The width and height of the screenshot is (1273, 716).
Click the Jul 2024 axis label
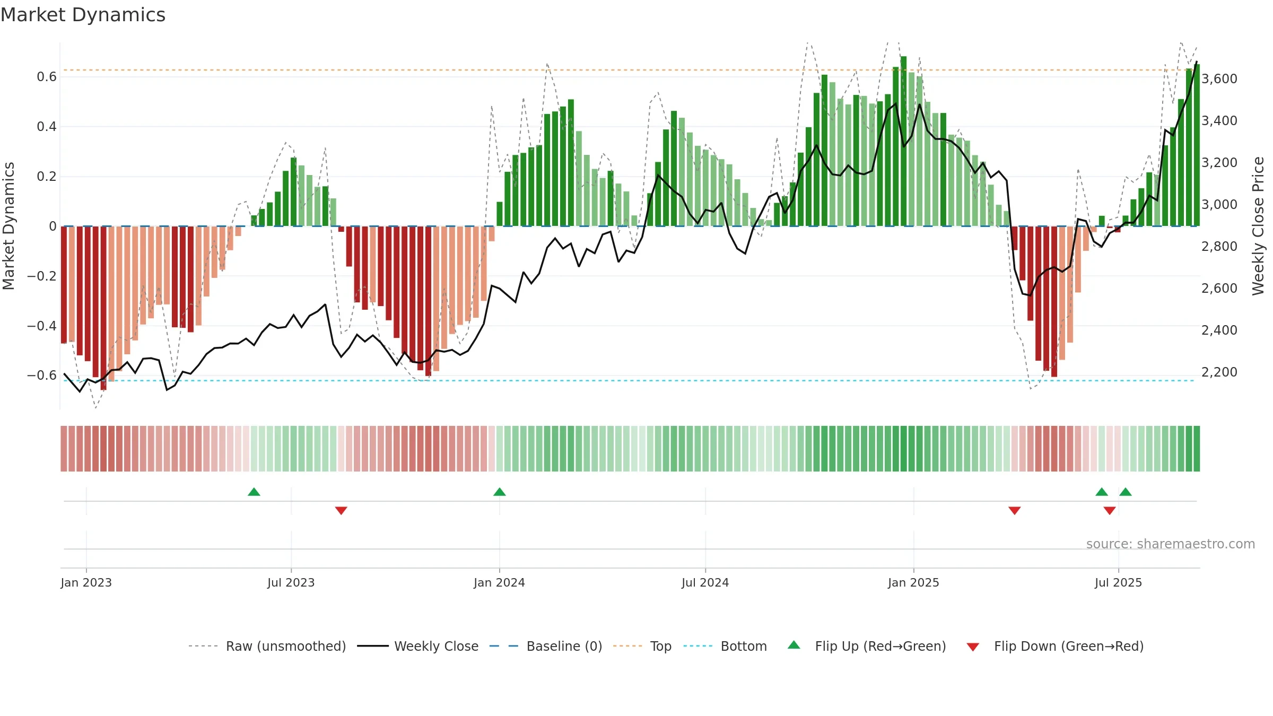pos(705,582)
